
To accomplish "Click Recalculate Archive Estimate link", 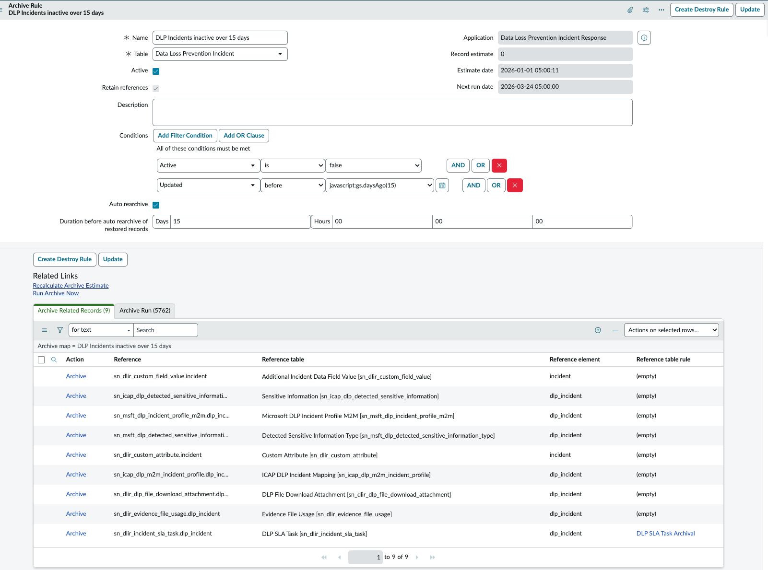I will [71, 286].
